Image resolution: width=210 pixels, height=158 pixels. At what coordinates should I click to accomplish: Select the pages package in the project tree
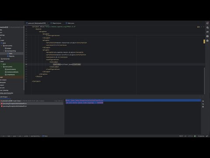[x=8, y=48]
